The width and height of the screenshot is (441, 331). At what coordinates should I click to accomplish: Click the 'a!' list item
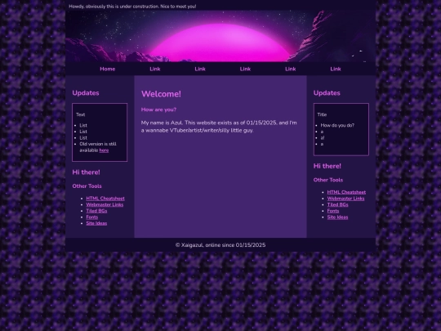323,138
